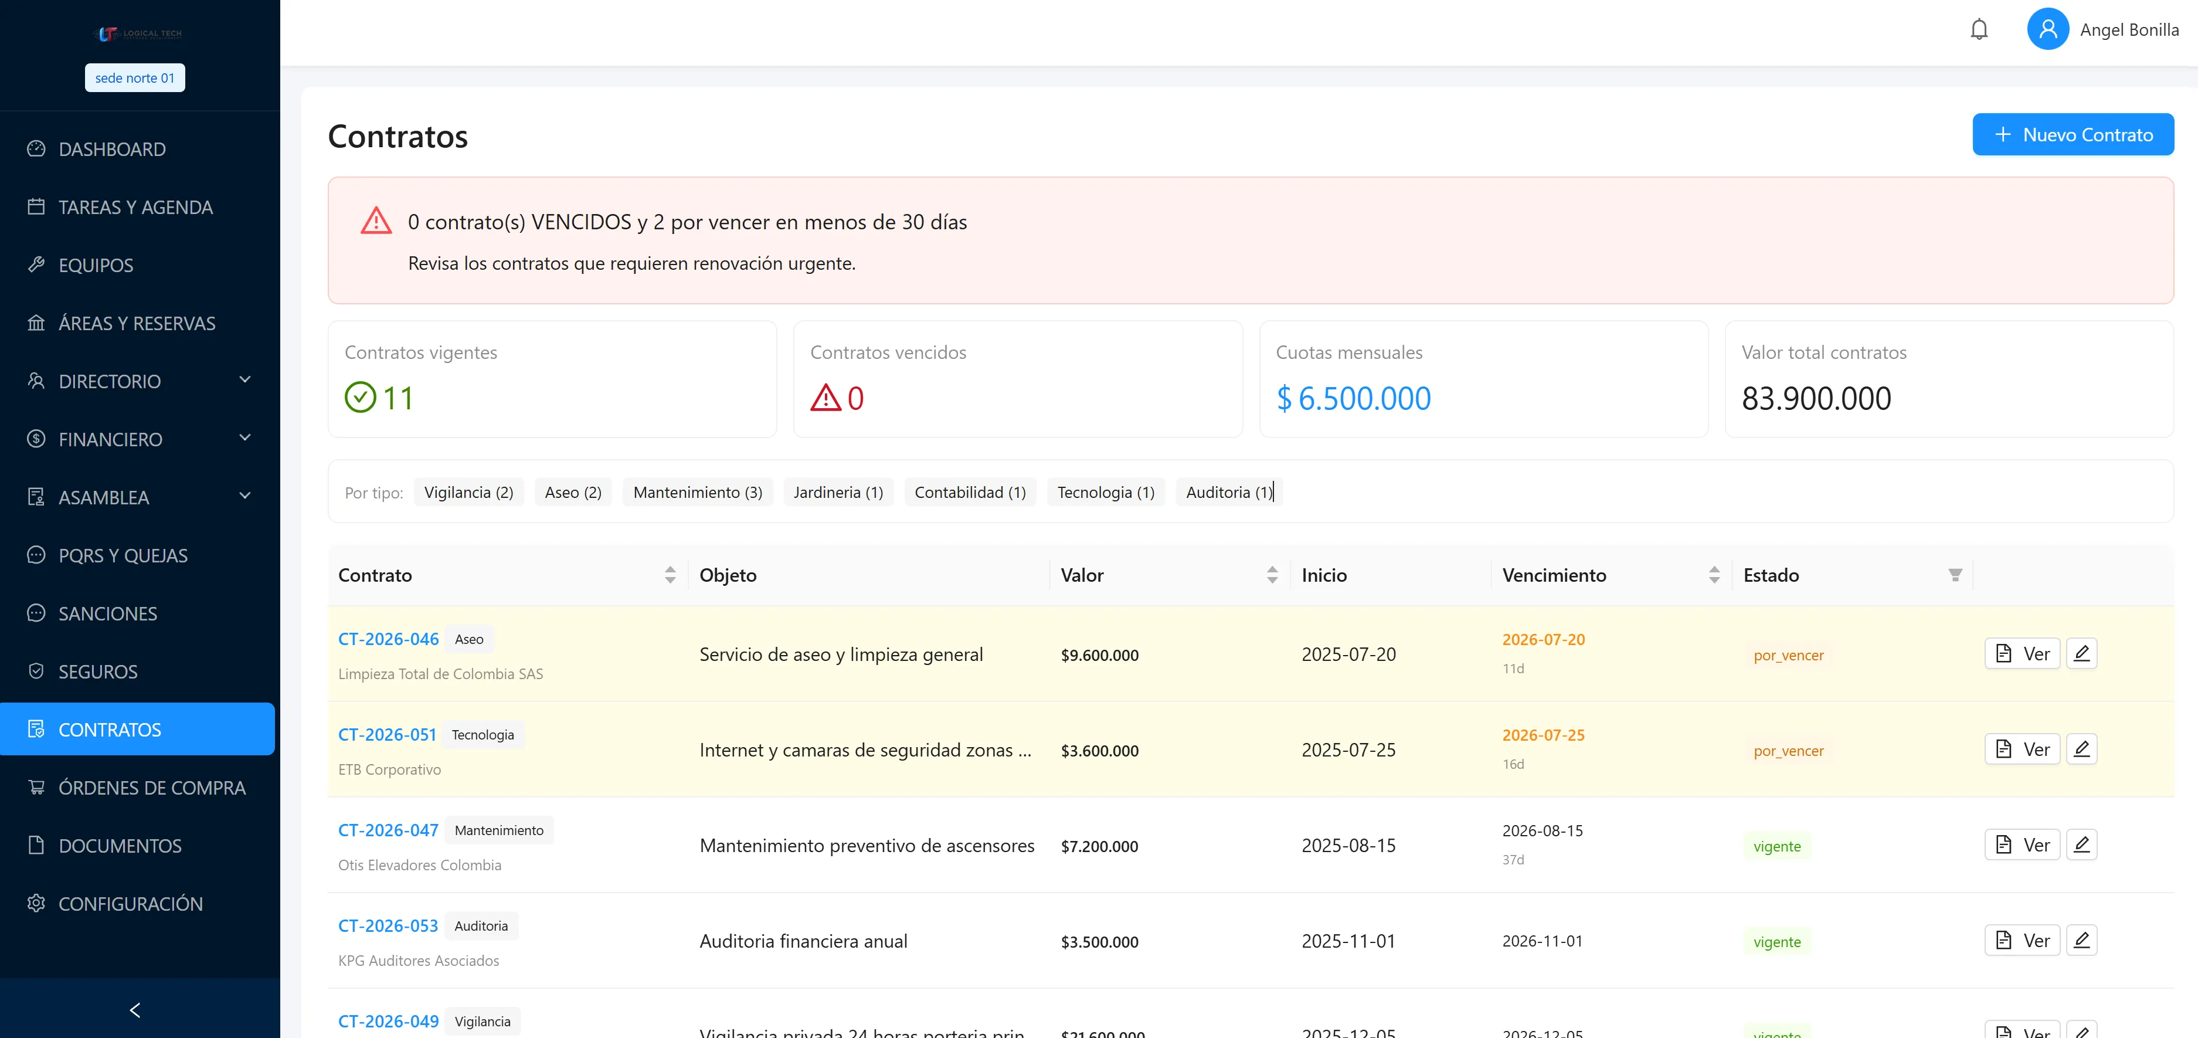Expand the Asamblea menu chevron
The height and width of the screenshot is (1038, 2198).
point(245,496)
